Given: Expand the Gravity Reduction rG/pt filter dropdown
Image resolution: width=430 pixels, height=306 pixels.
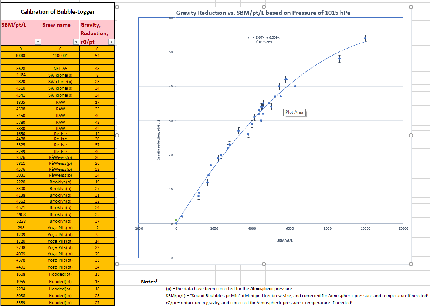Looking at the screenshot, I should pos(112,42).
